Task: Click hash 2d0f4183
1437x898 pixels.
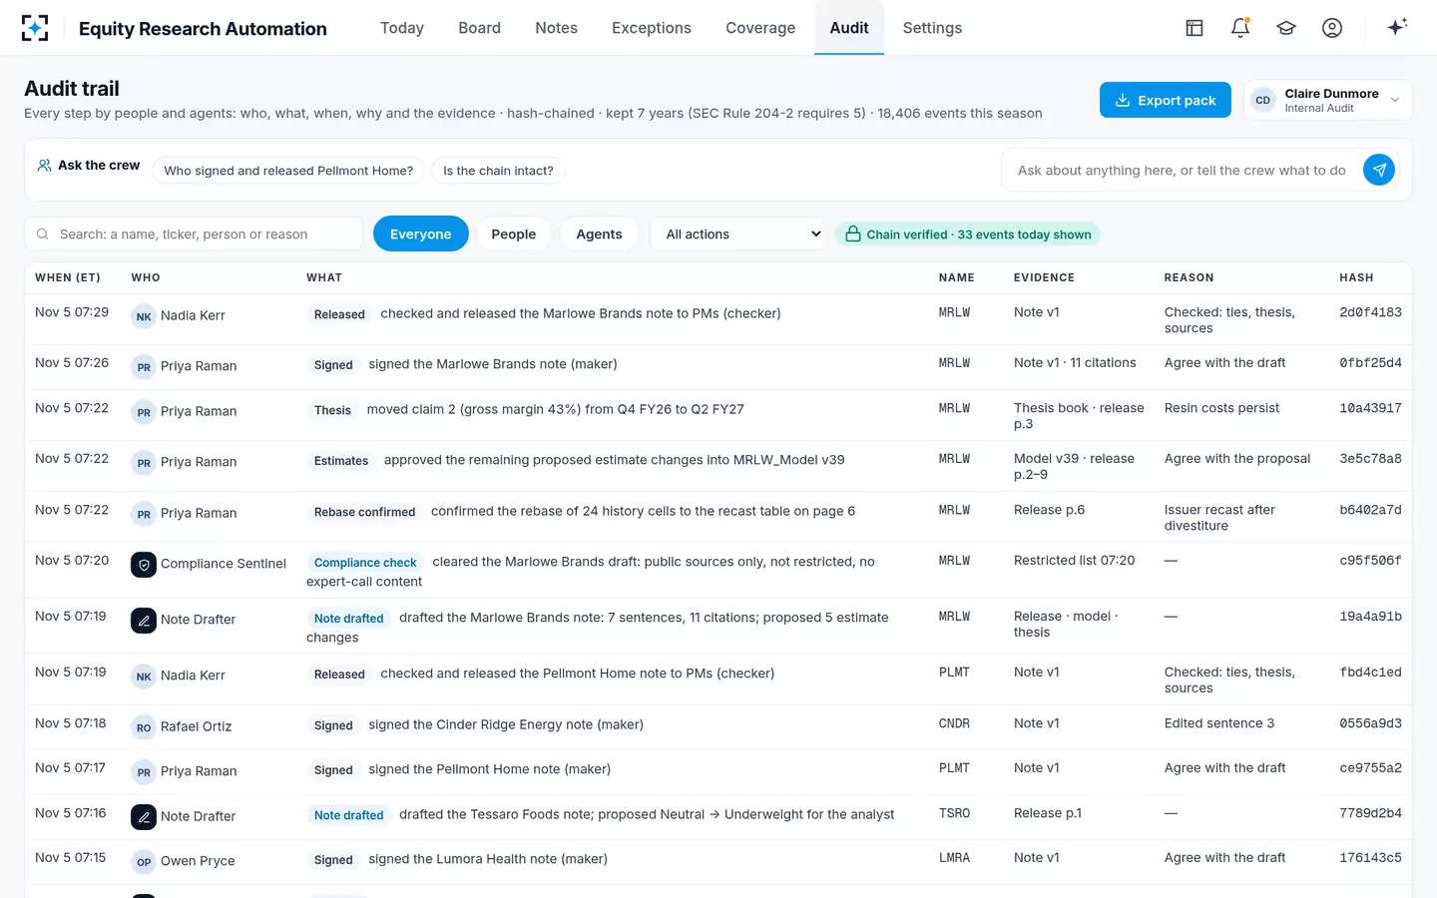Action: (1370, 312)
